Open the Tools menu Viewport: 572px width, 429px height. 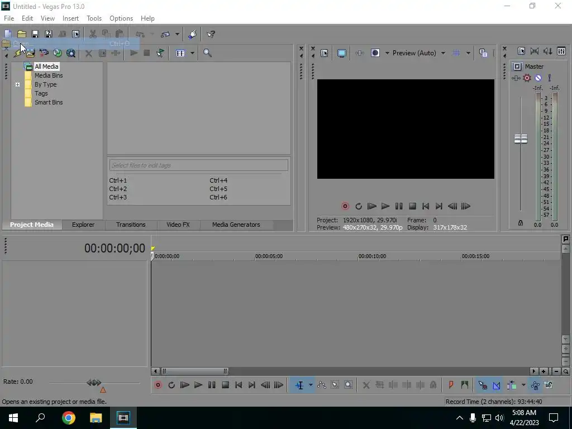[x=94, y=18]
